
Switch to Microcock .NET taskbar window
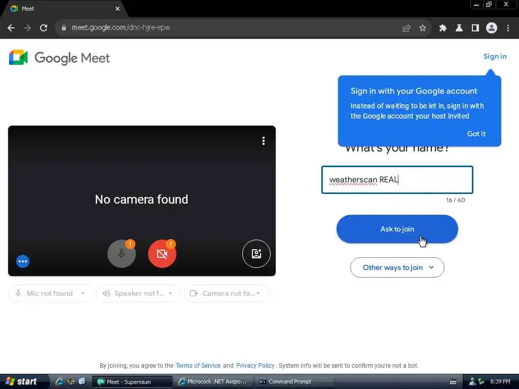click(x=213, y=382)
